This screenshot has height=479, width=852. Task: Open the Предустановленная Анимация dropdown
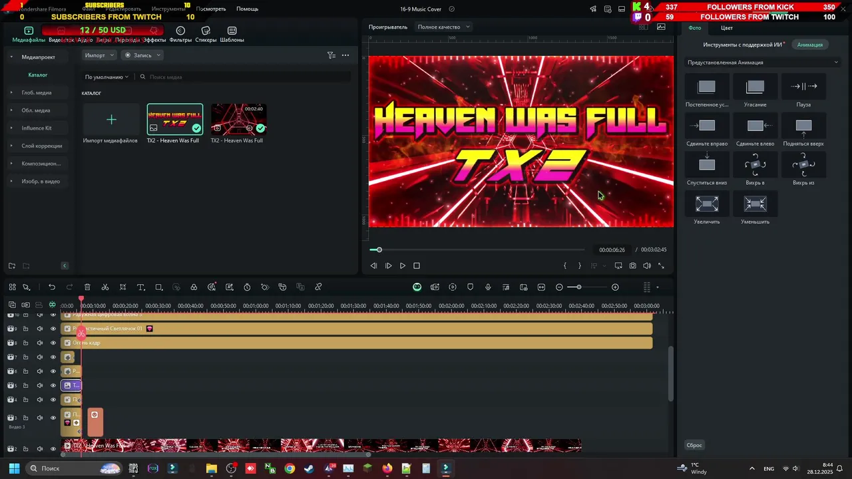click(x=762, y=63)
